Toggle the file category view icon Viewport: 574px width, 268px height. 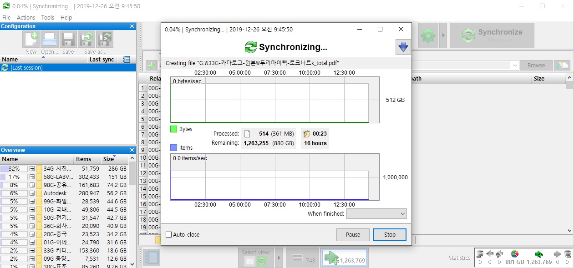pos(249,261)
